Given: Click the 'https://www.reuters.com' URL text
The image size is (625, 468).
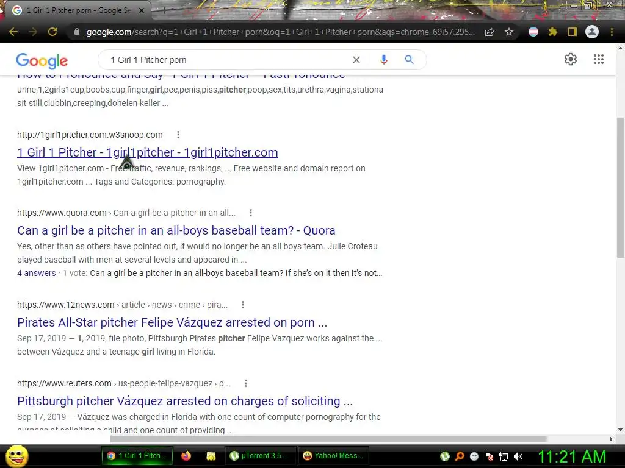Looking at the screenshot, I should tap(64, 384).
